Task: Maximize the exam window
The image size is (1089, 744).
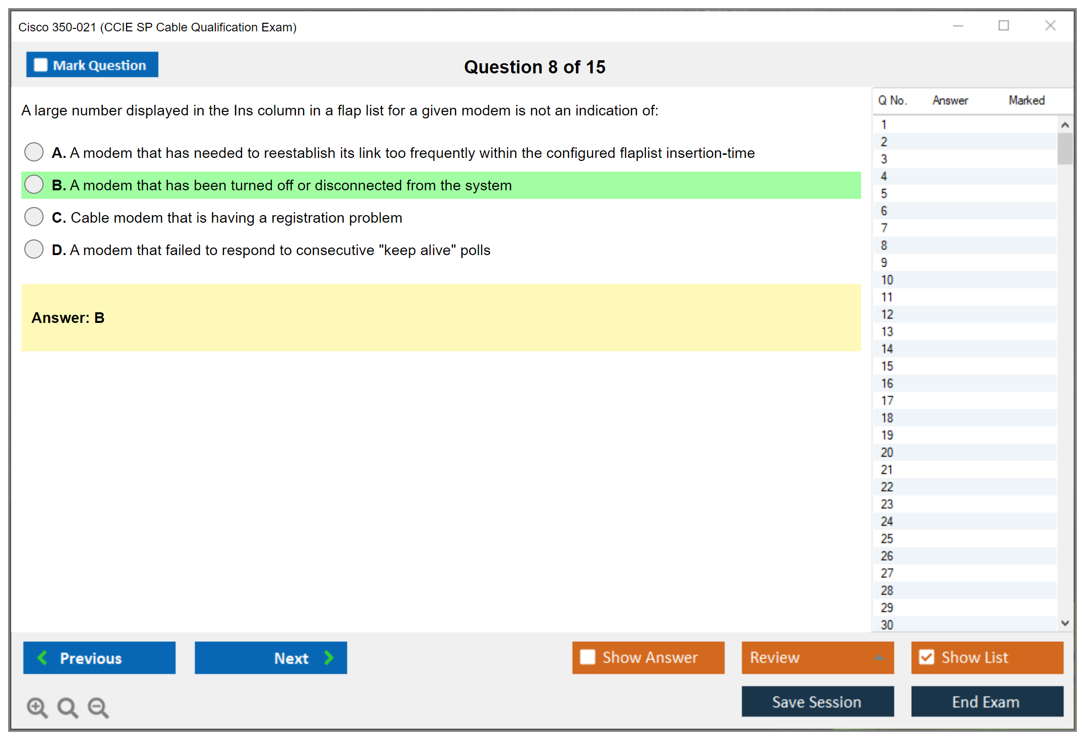Action: point(1003,26)
